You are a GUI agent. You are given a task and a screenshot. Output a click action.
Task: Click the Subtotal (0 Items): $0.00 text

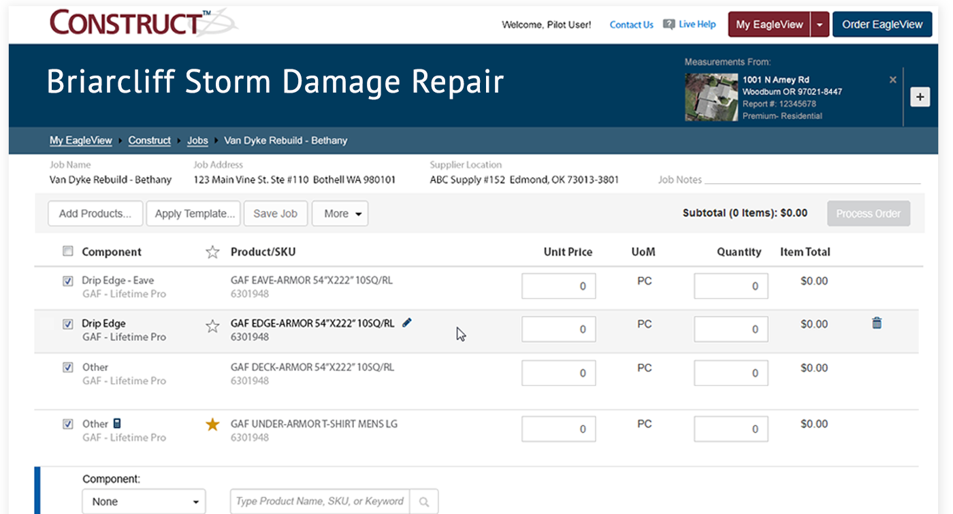(x=745, y=213)
